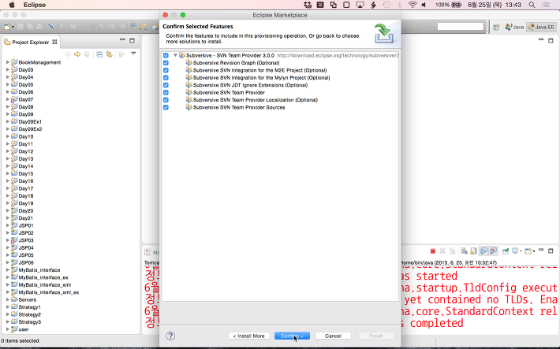The width and height of the screenshot is (560, 349).
Task: Select the Day15 project
Action: 26,173
